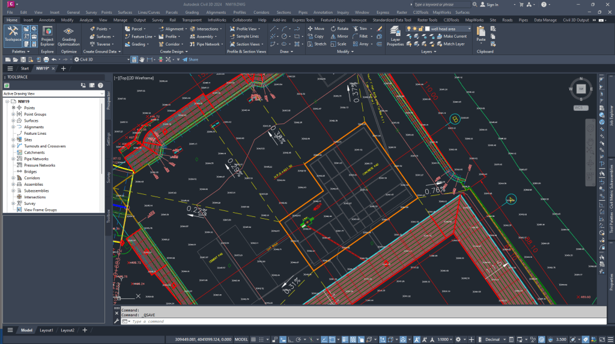Switch to the Annotate ribbon tab
Viewport: 615px width, 344px height.
tap(47, 20)
